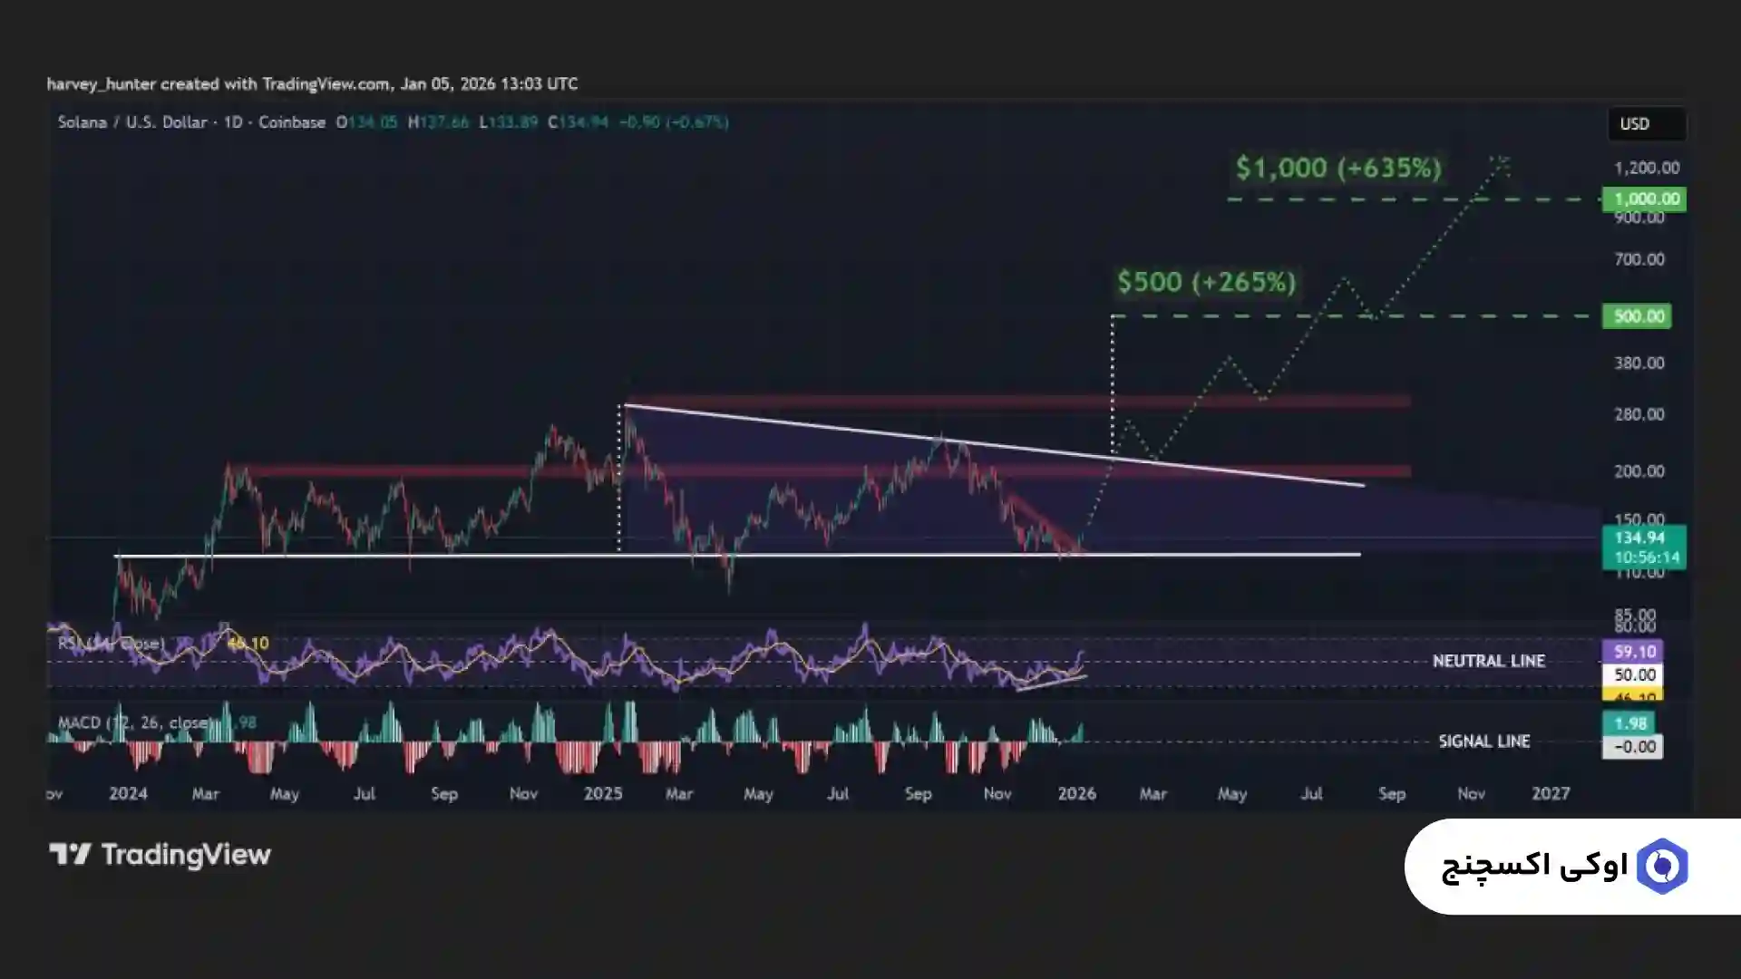Image resolution: width=1741 pixels, height=979 pixels.
Task: Click the OK Exchange hexagon logo
Action: pos(1662,867)
